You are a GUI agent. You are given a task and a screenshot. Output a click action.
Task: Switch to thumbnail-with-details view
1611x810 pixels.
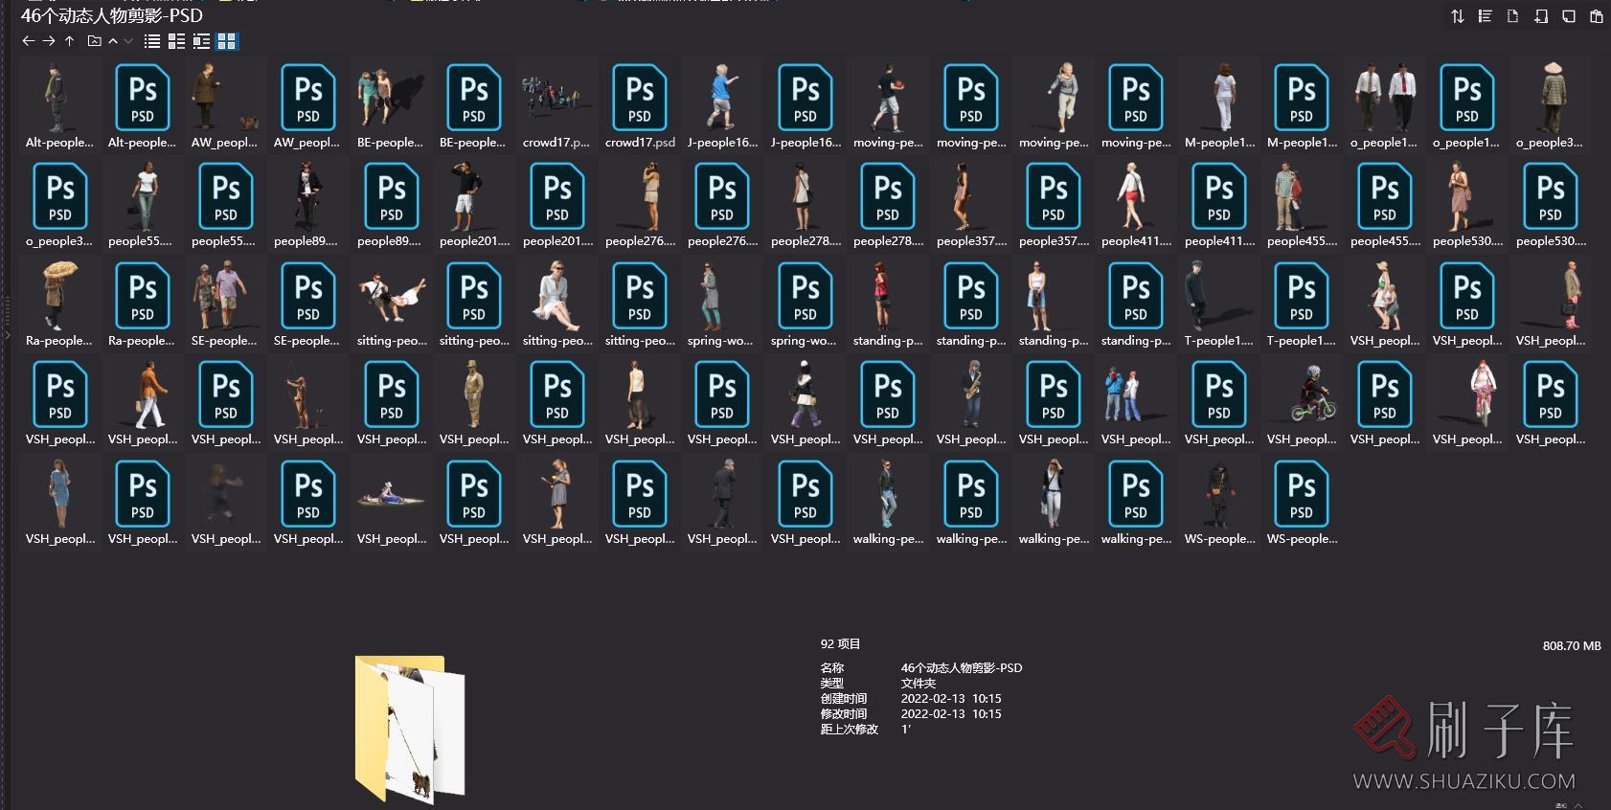(201, 41)
